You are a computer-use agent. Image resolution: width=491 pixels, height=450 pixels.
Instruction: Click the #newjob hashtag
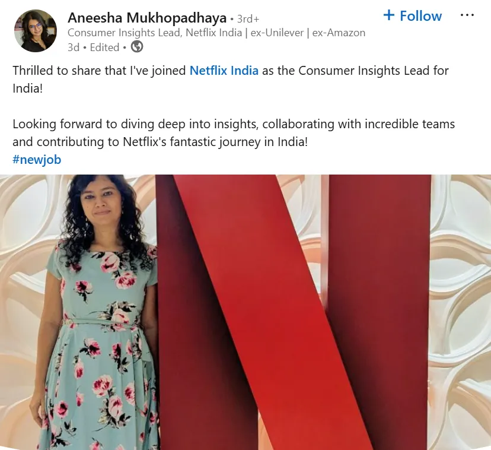click(x=37, y=160)
